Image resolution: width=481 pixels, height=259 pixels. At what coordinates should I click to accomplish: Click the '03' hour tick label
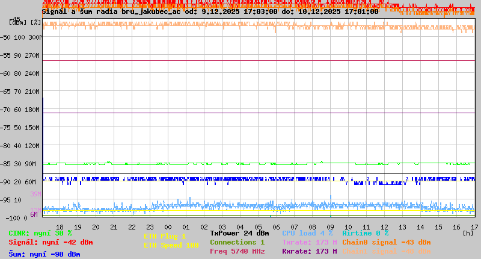tap(222, 227)
